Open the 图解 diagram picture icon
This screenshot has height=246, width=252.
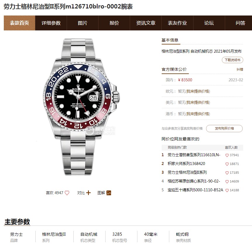point(109,193)
